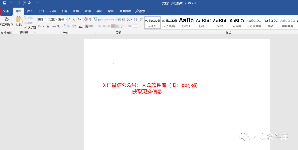Align text left
This screenshot has height=150, width=298.
pyautogui.click(x=100, y=26)
